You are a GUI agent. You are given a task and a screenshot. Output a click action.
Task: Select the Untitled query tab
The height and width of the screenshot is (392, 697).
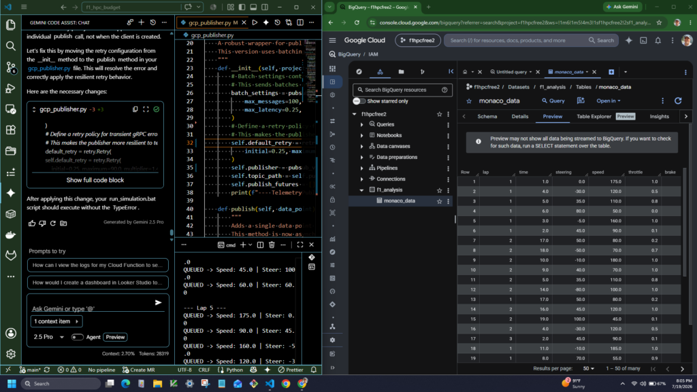[x=510, y=72]
